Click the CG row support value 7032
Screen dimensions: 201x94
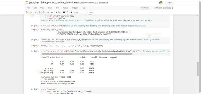tap(92, 62)
